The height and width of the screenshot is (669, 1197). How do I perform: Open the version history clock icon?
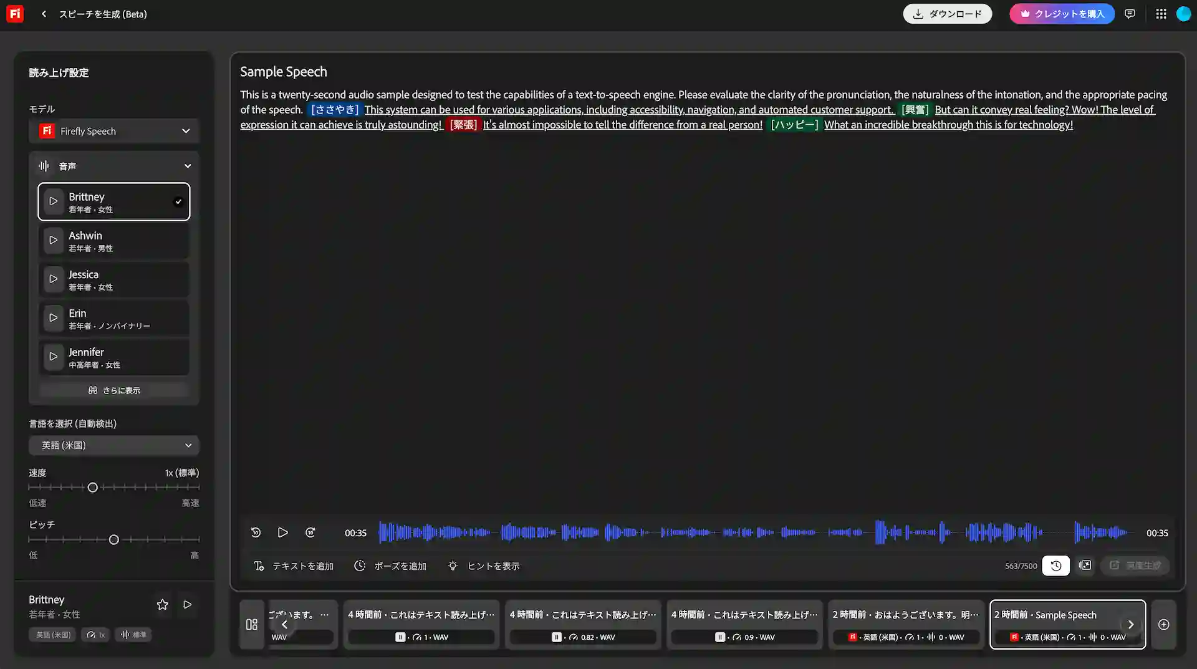(x=1055, y=566)
